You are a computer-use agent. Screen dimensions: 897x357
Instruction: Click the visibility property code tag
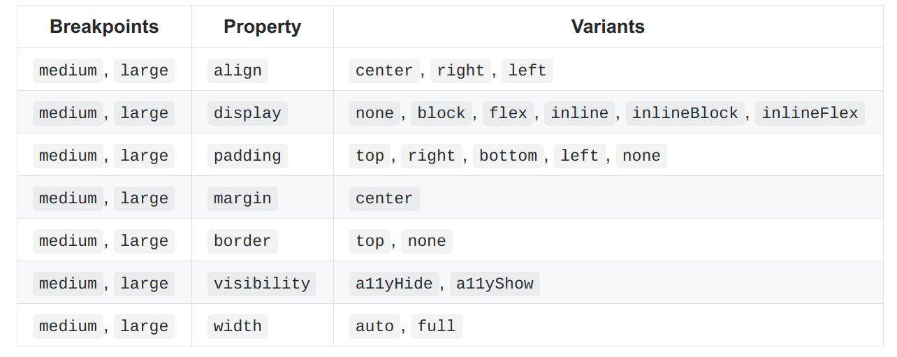point(262,284)
